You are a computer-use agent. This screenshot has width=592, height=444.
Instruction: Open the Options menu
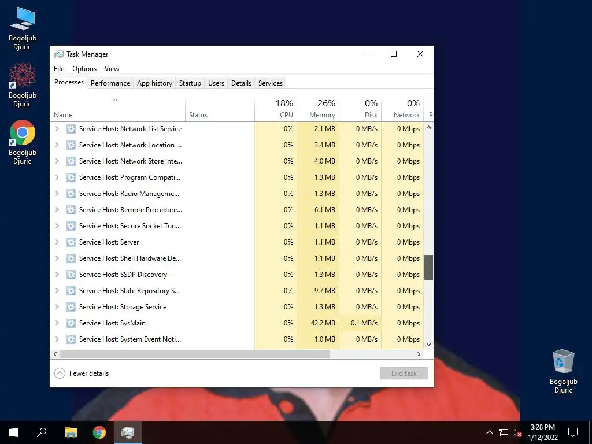point(84,69)
